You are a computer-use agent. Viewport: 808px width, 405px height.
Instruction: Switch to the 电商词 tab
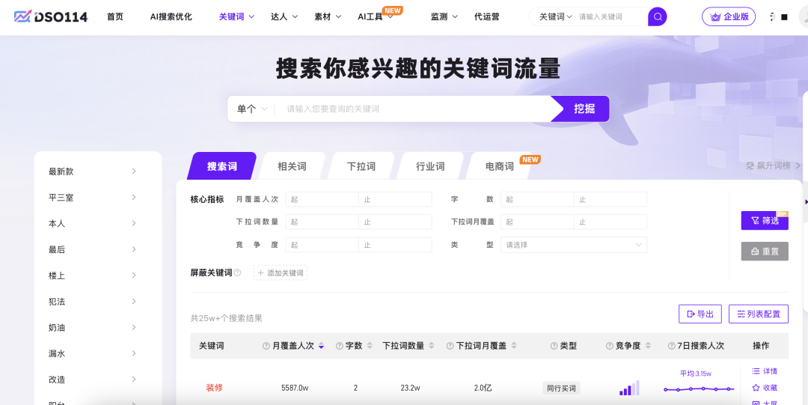coord(500,166)
